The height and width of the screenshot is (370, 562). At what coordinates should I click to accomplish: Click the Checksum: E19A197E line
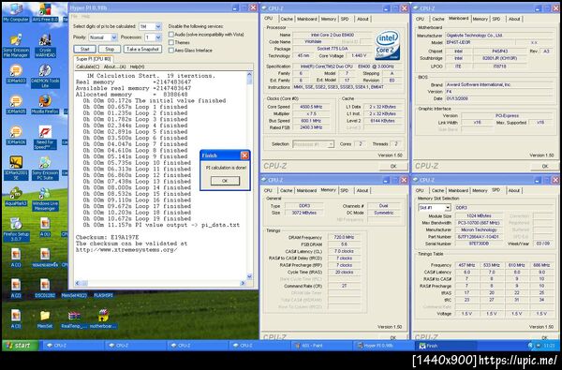point(107,237)
